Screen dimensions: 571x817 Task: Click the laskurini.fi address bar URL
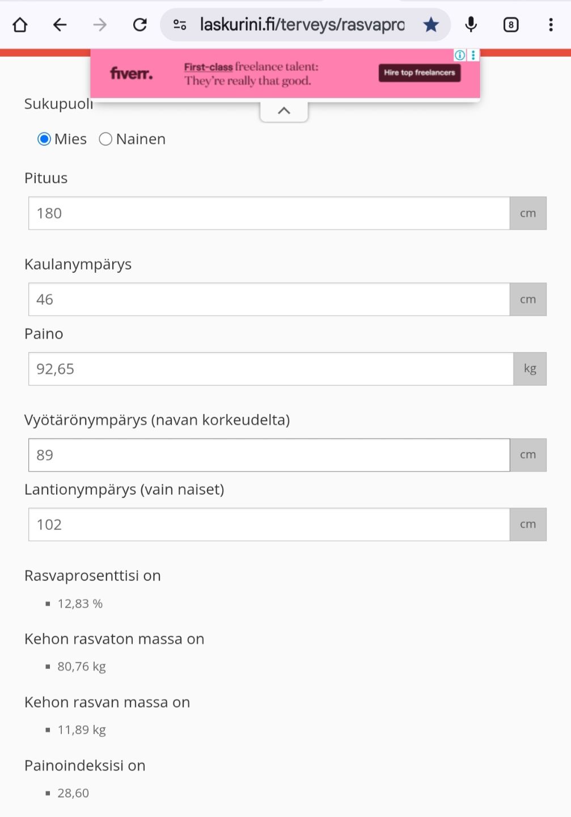(302, 25)
